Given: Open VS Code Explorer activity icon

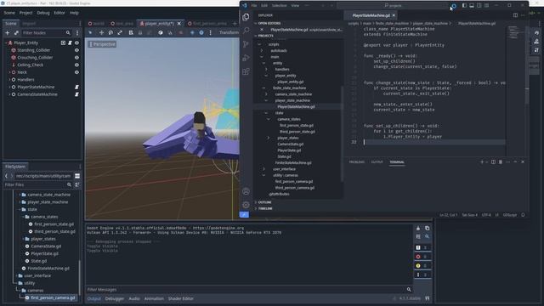Looking at the screenshot, I should tap(246, 17).
